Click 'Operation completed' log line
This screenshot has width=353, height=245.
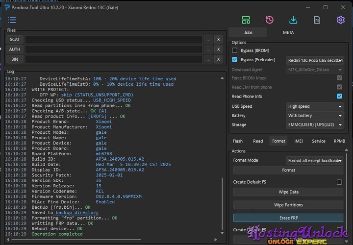pos(57,234)
